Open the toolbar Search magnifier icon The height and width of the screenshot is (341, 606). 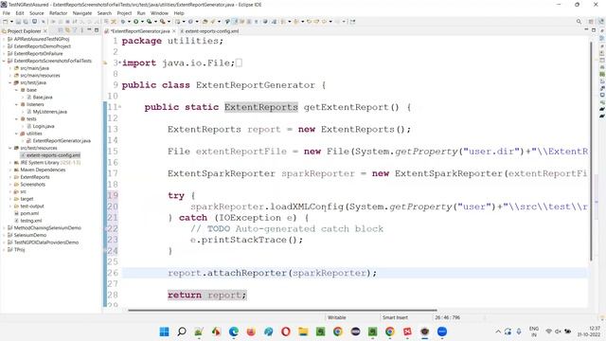pyautogui.click(x=579, y=22)
